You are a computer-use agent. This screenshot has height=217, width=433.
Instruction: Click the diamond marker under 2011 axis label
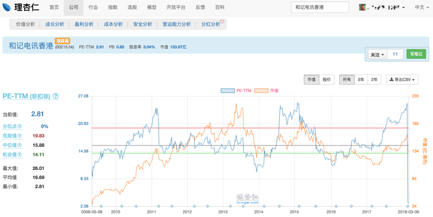[159, 206]
